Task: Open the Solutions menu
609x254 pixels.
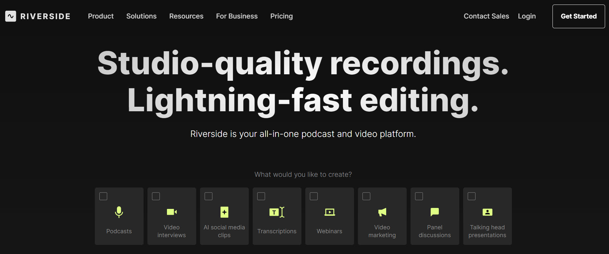Action: point(141,16)
